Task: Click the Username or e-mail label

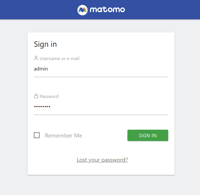Action: tap(60, 58)
